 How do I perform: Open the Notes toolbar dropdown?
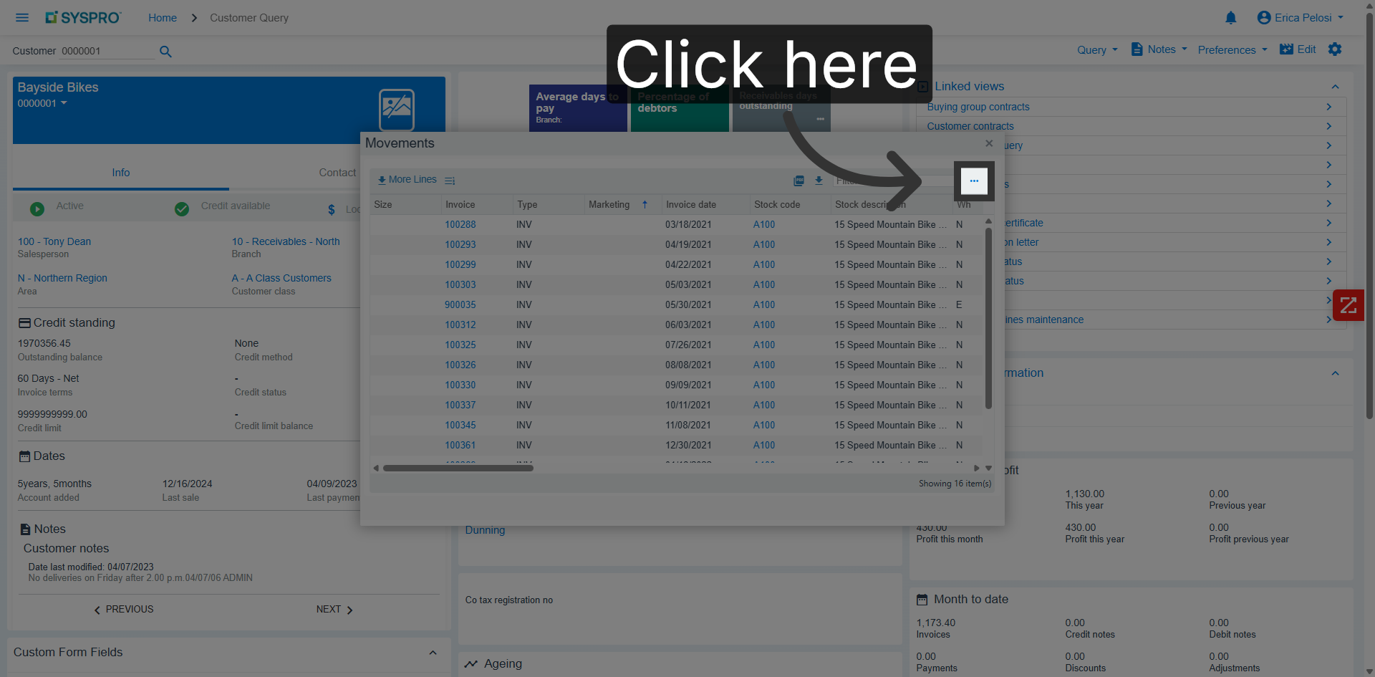tap(1159, 49)
